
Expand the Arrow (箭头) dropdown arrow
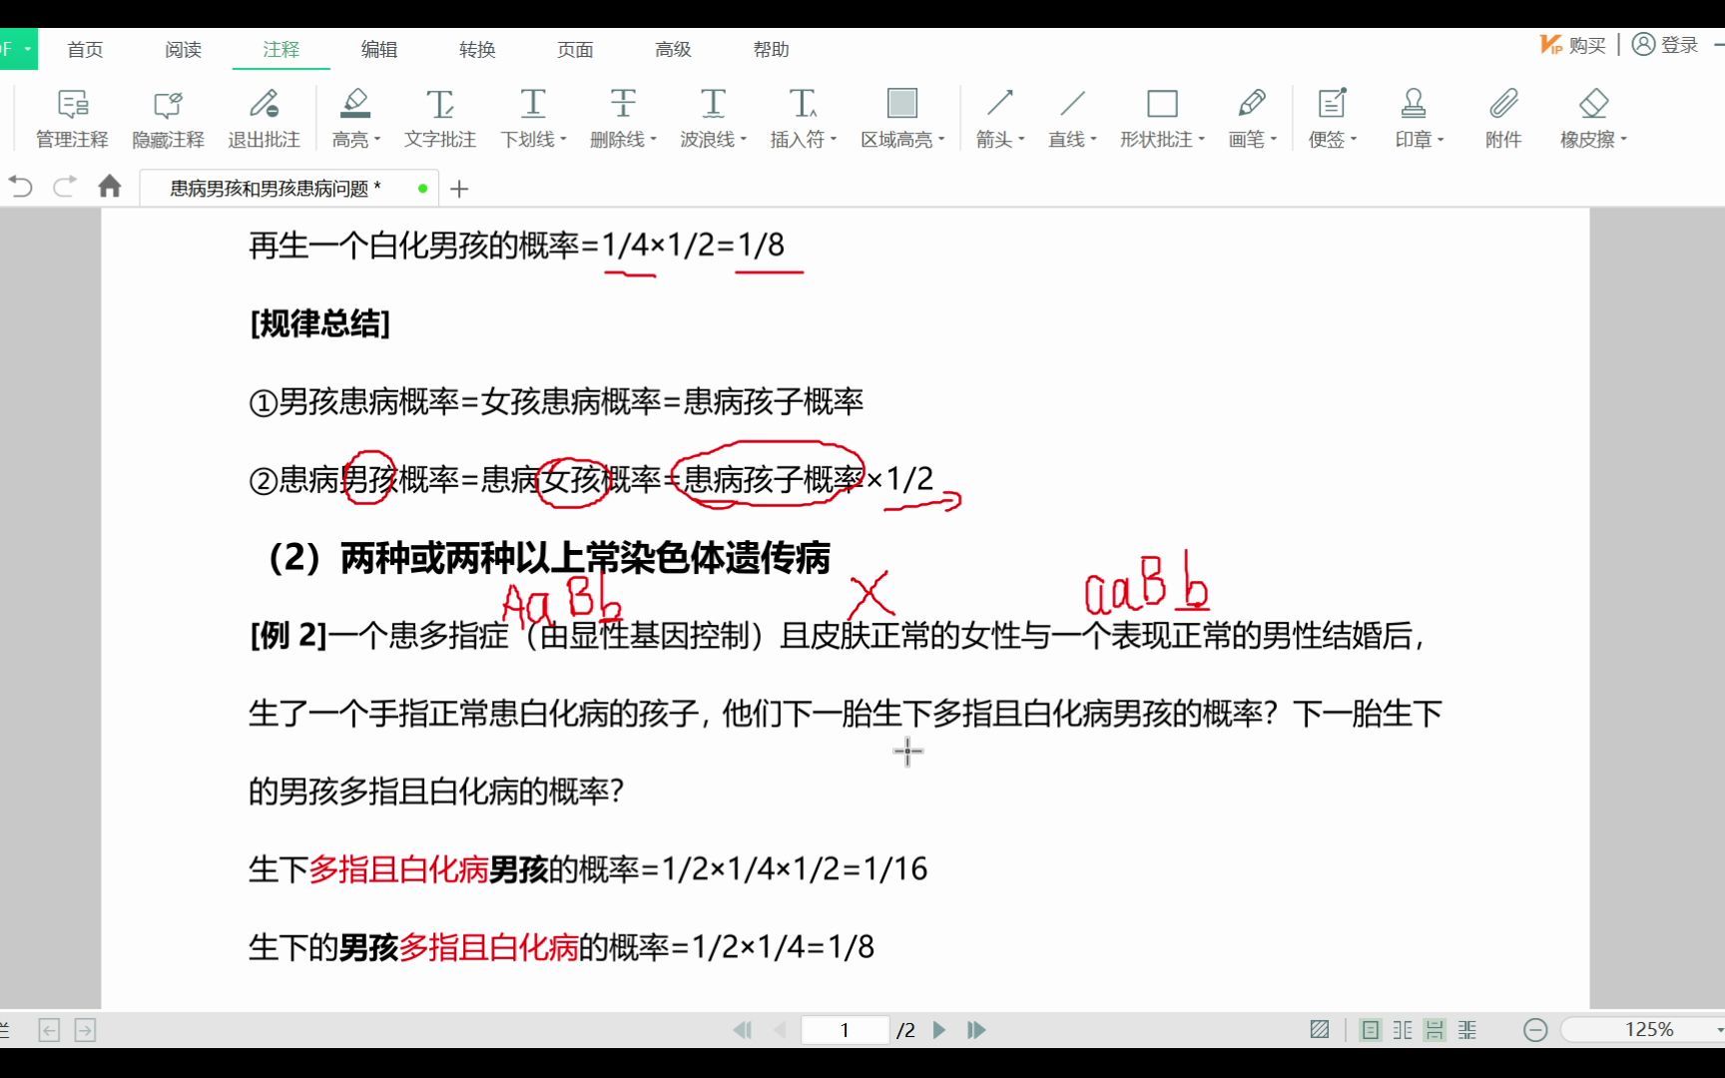pos(1021,140)
